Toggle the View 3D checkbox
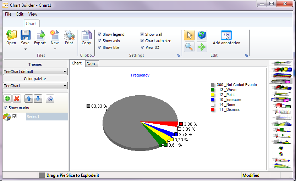The width and height of the screenshot is (296, 181). [142, 47]
